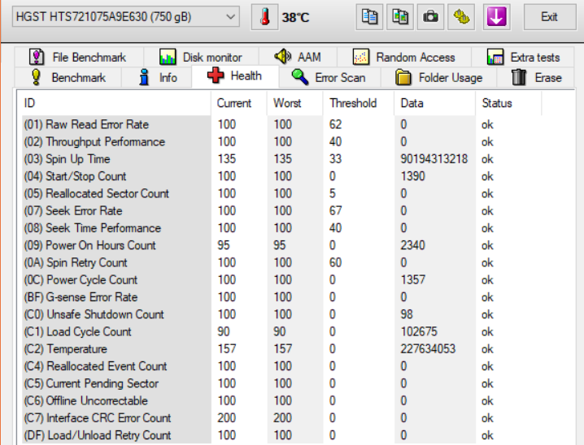Click the Disk monitor chart icon
This screenshot has width=584, height=445.
168,57
